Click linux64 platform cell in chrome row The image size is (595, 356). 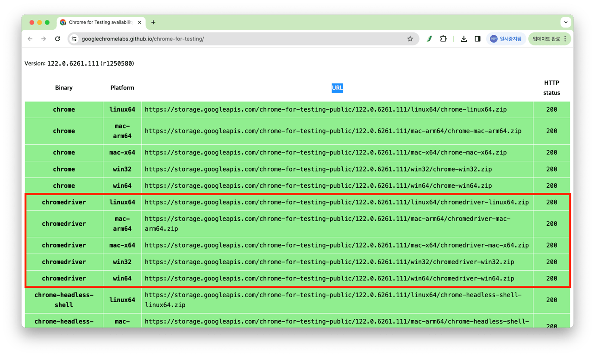coord(122,110)
